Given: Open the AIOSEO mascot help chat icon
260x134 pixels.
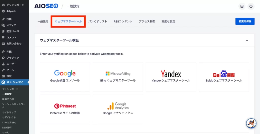Looking at the screenshot, I should pyautogui.click(x=251, y=123).
